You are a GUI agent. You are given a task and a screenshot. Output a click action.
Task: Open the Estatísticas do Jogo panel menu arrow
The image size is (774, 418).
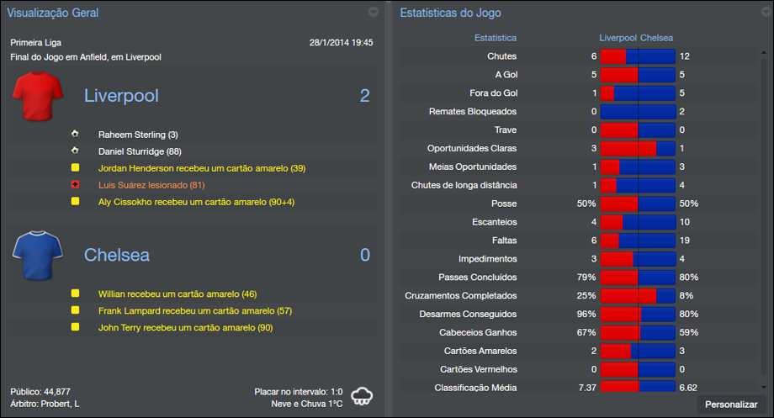pyautogui.click(x=762, y=12)
